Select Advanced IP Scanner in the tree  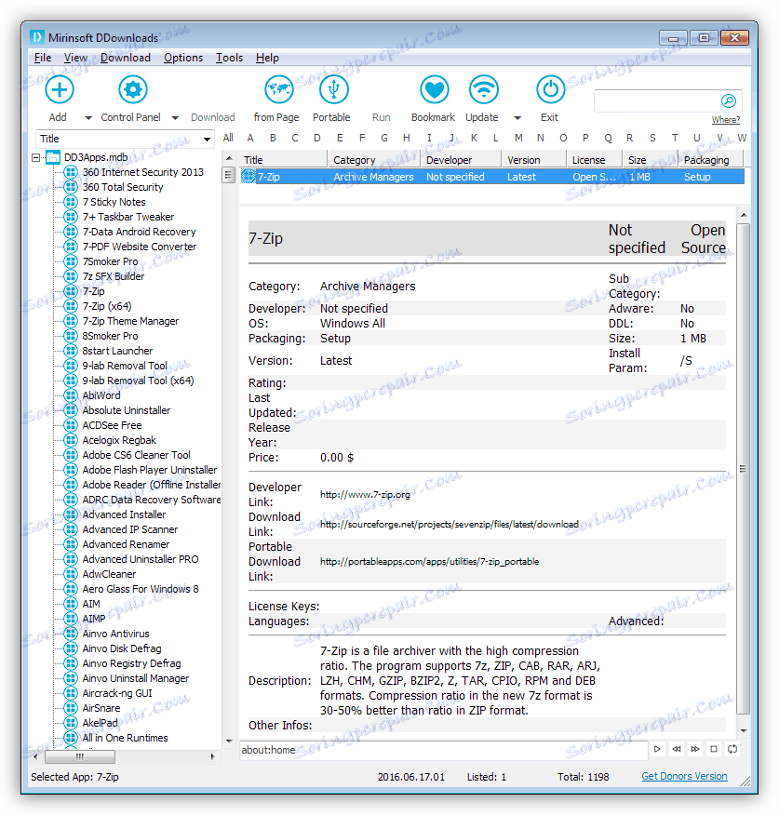[130, 529]
